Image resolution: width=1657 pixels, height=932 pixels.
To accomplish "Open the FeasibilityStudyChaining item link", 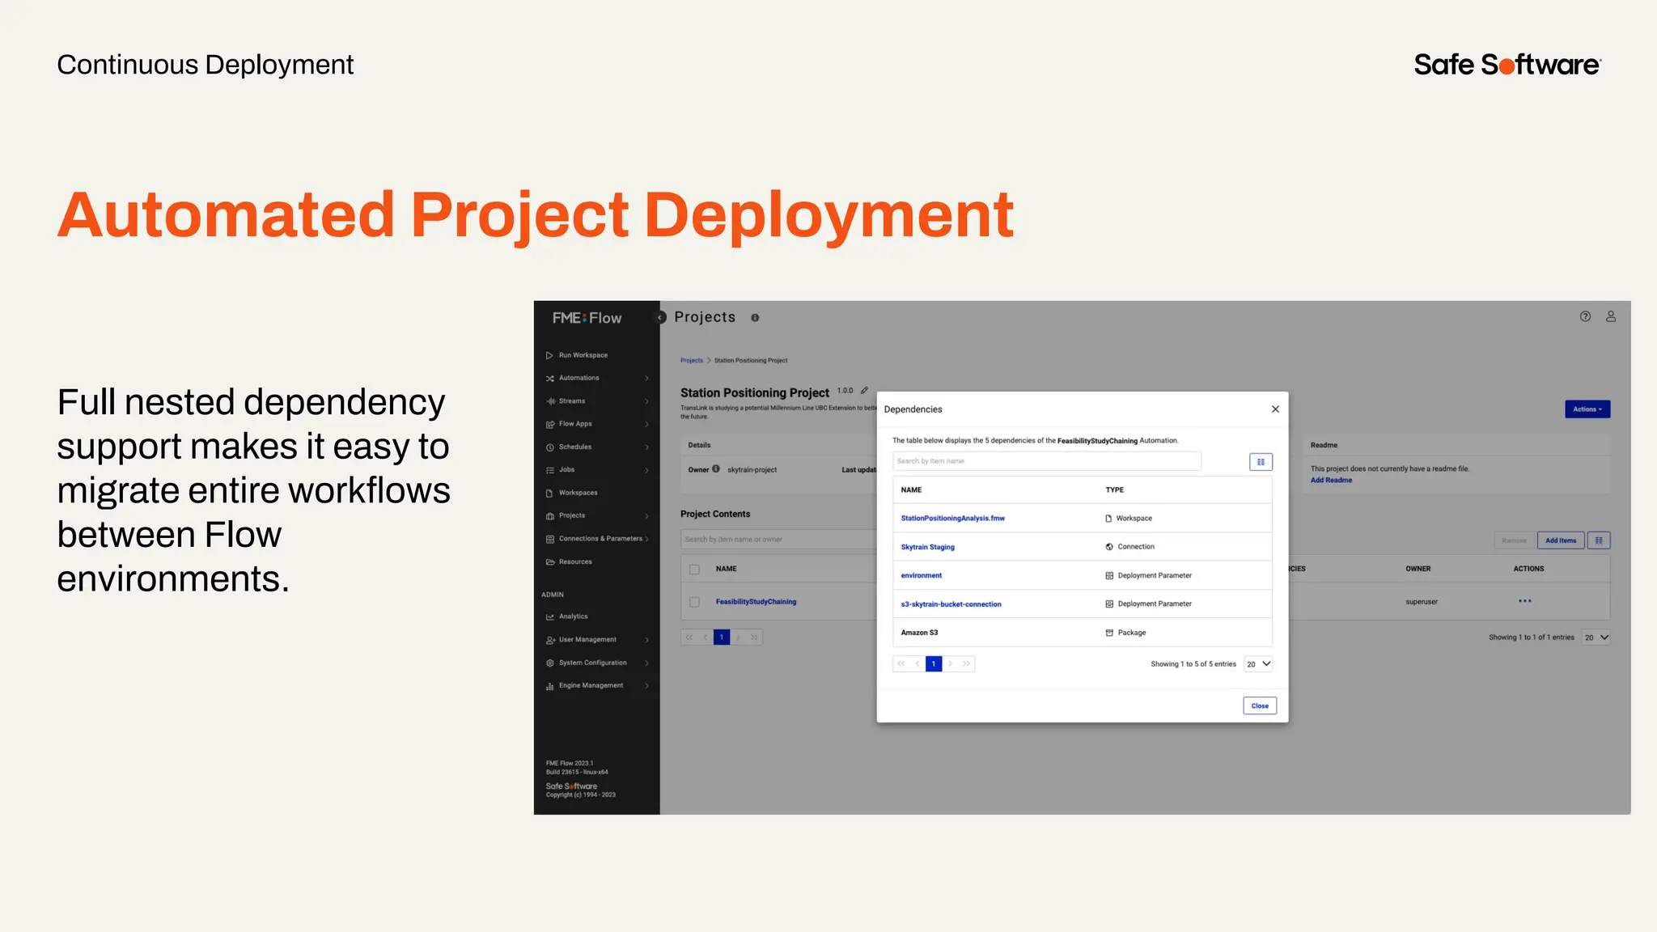I will click(756, 602).
